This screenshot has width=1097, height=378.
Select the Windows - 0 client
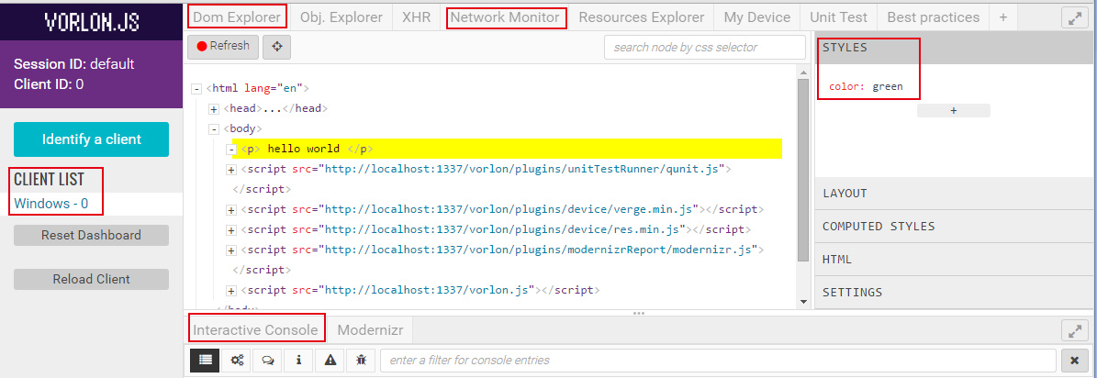pos(51,204)
